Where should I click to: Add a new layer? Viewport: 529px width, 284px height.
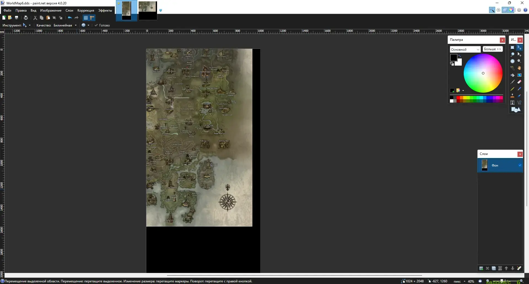(x=481, y=268)
